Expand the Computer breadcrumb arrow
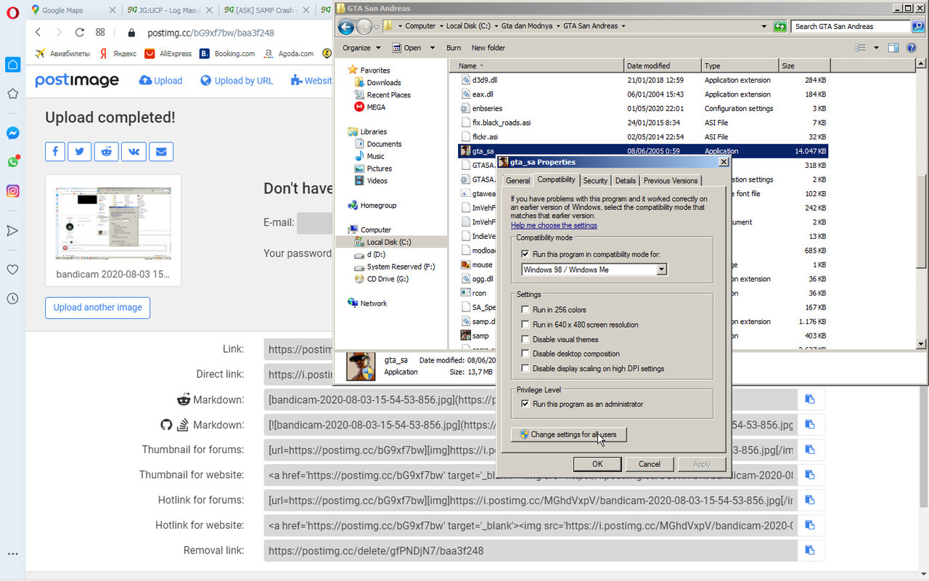 (x=441, y=26)
